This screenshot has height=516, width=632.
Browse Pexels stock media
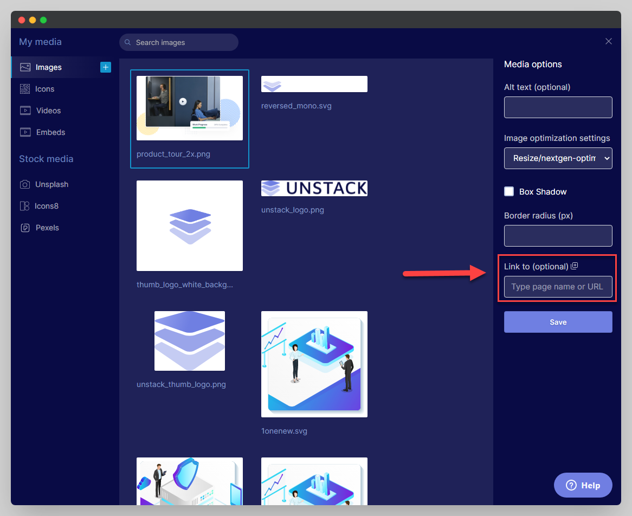click(x=47, y=227)
